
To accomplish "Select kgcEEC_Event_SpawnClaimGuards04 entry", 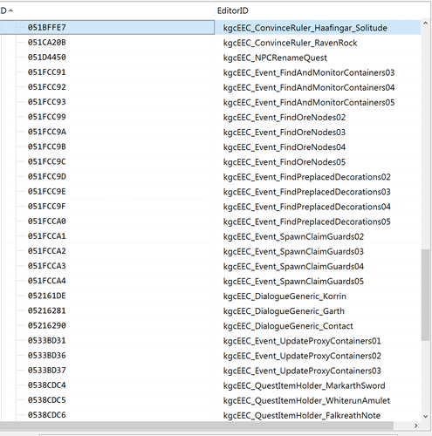I will point(293,267).
